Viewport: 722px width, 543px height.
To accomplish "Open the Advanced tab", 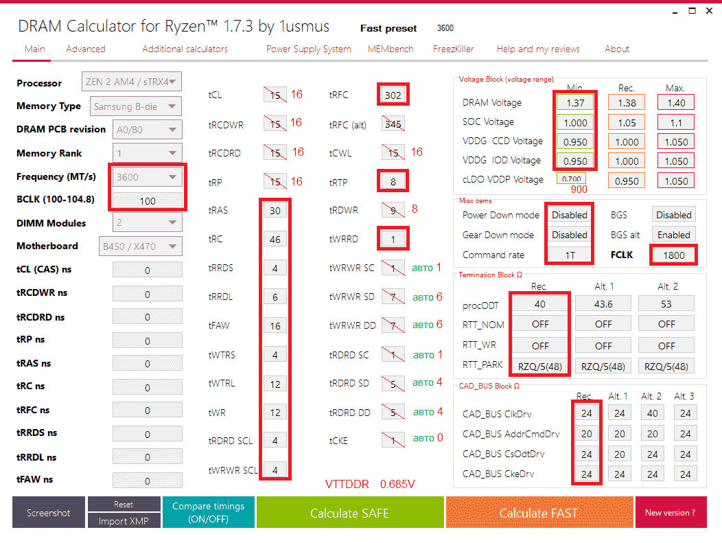I will click(x=86, y=49).
